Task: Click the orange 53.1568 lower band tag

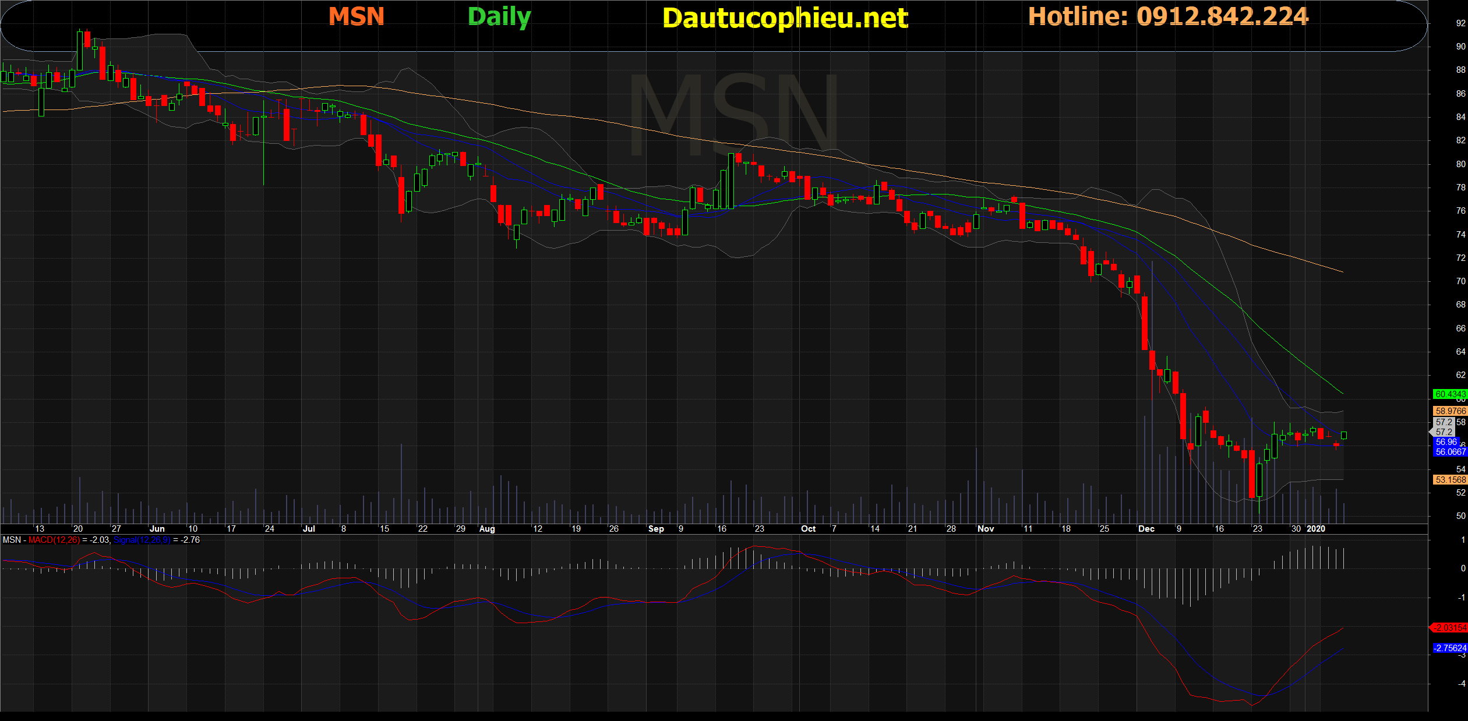Action: 1449,480
